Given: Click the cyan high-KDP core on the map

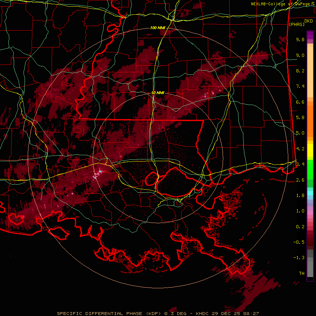Looking at the screenshot, I should [x=100, y=171].
